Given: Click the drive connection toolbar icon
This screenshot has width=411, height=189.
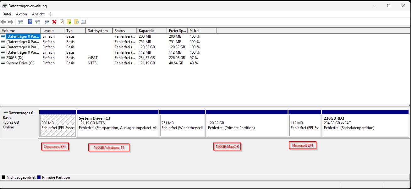Looking at the screenshot, I should click(x=47, y=22).
